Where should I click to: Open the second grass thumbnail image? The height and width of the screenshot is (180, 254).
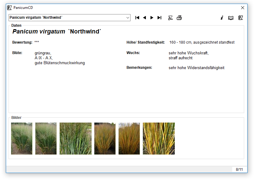click(46, 139)
